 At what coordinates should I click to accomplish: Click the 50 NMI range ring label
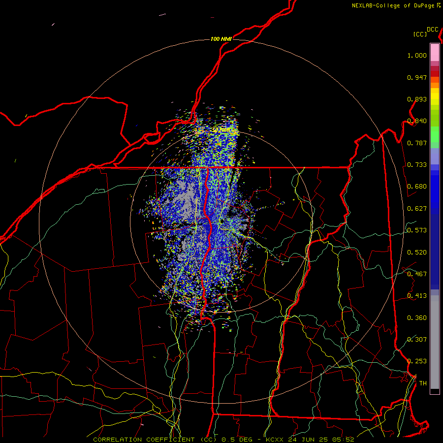pos(221,130)
